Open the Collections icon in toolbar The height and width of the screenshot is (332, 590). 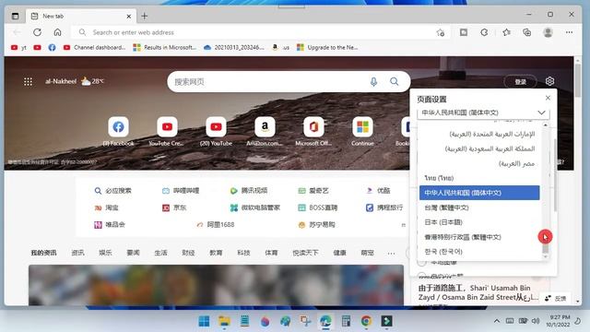pos(526,32)
